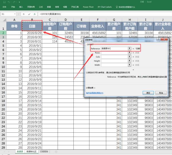This screenshot has height=155, width=172.
Task: Click the cell with value 45321
Action: [x=66, y=41]
